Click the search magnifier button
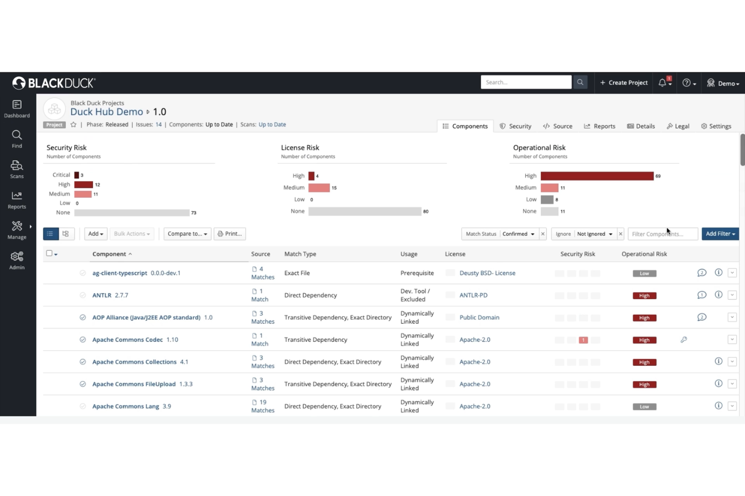745x496 pixels. tap(580, 82)
